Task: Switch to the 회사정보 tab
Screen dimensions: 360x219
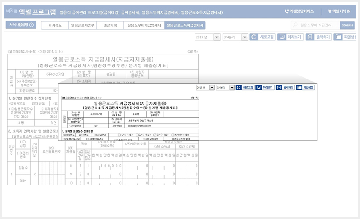Action: (55, 25)
